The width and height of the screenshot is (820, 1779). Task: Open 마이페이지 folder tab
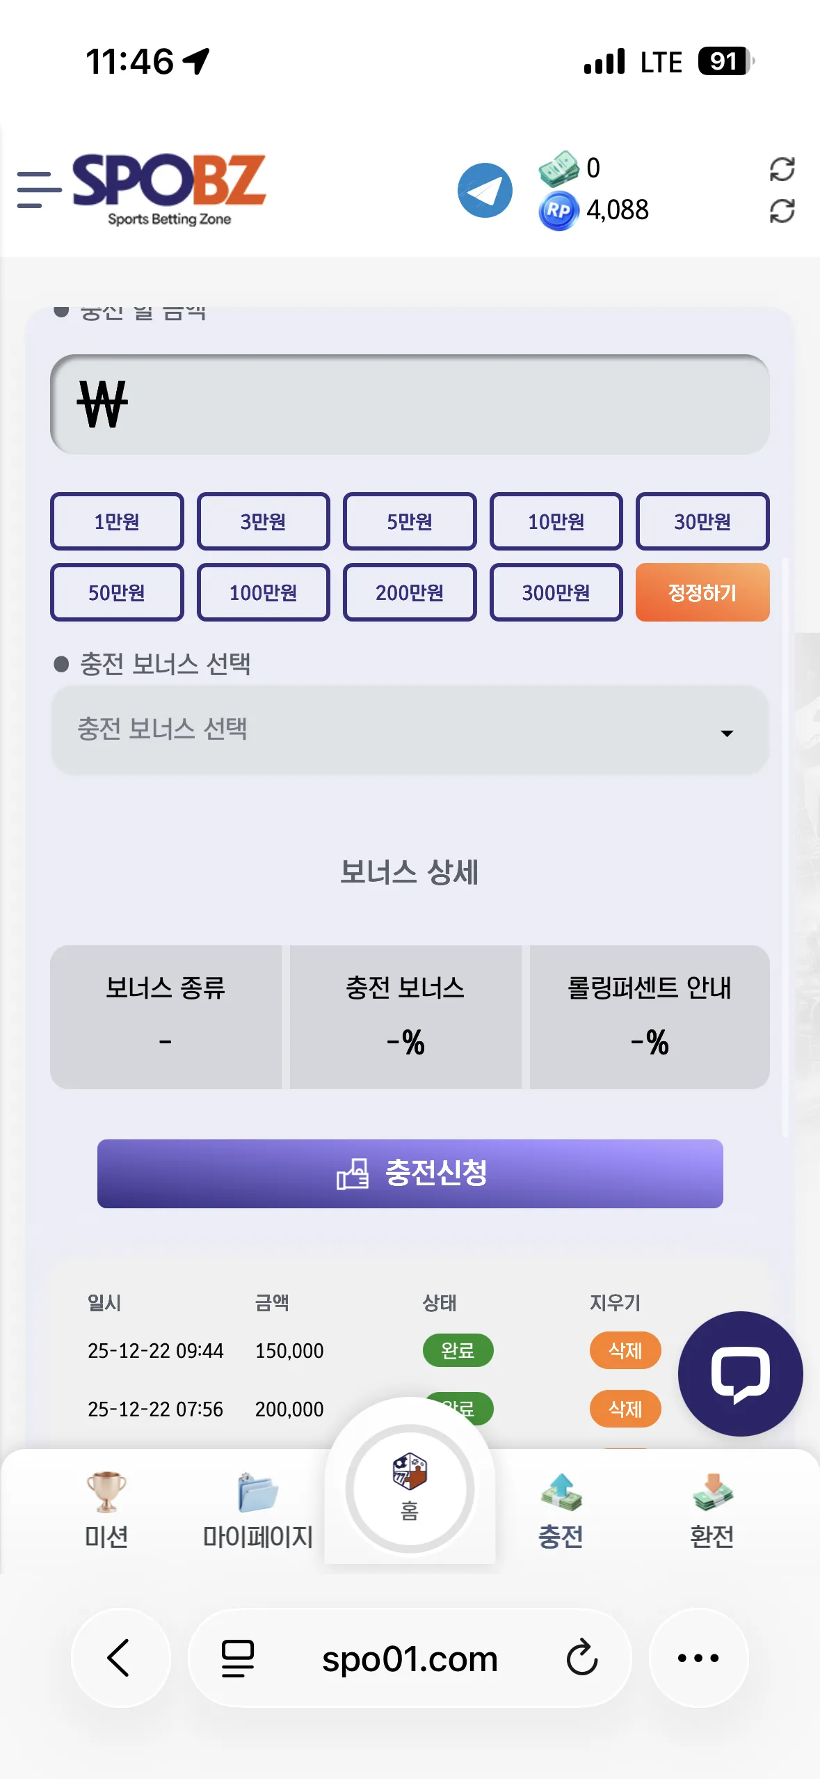click(x=257, y=1510)
